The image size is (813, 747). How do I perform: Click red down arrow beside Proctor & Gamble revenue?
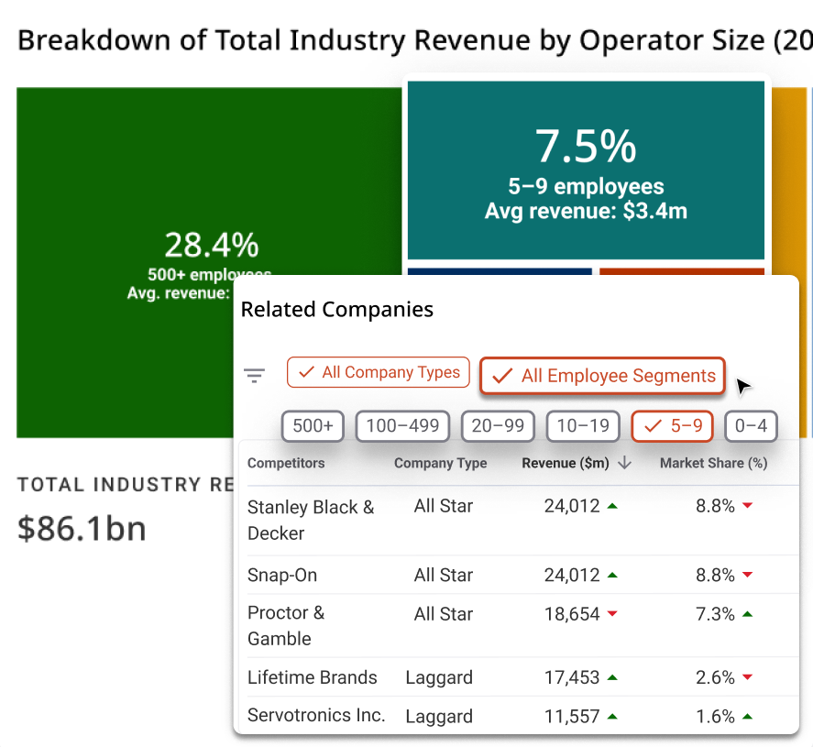612,614
